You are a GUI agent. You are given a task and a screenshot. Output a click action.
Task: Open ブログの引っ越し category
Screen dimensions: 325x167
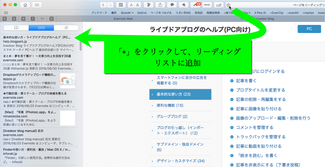(180, 130)
